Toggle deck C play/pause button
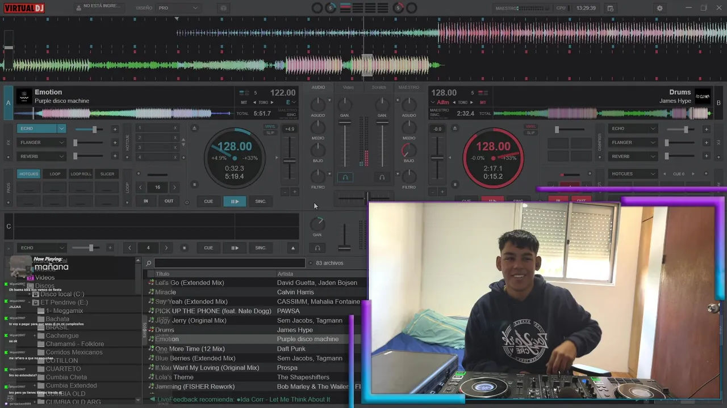The image size is (727, 408). (x=235, y=248)
